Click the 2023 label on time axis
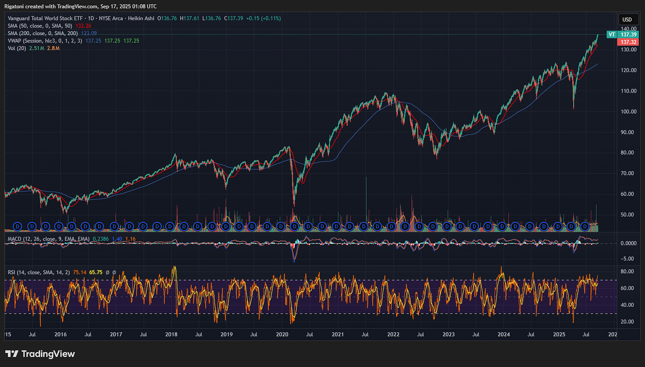Viewport: 645px width, 367px height. point(448,335)
